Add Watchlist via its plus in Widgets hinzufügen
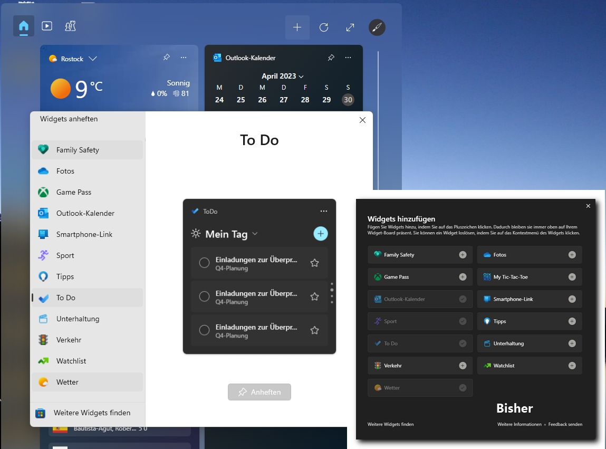Screen dimensions: 606x449 (572, 366)
